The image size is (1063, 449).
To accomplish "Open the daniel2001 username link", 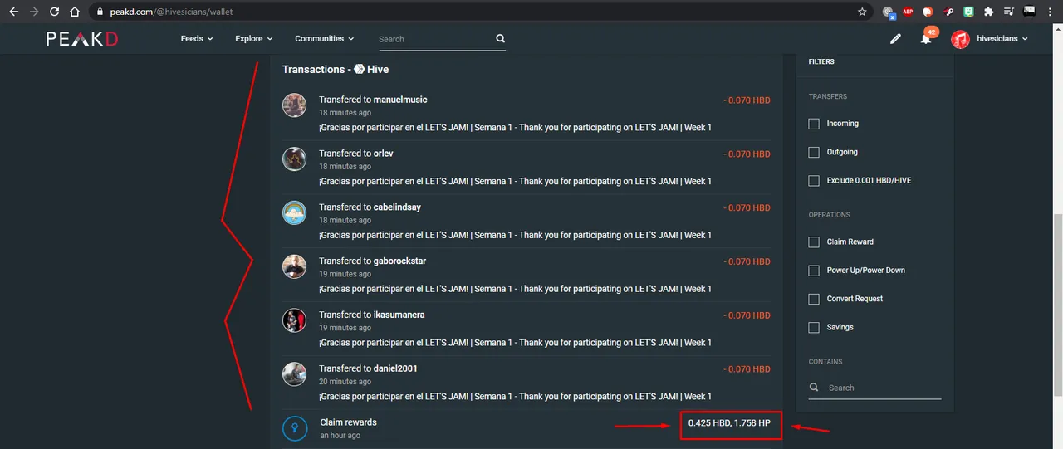I will tap(395, 368).
